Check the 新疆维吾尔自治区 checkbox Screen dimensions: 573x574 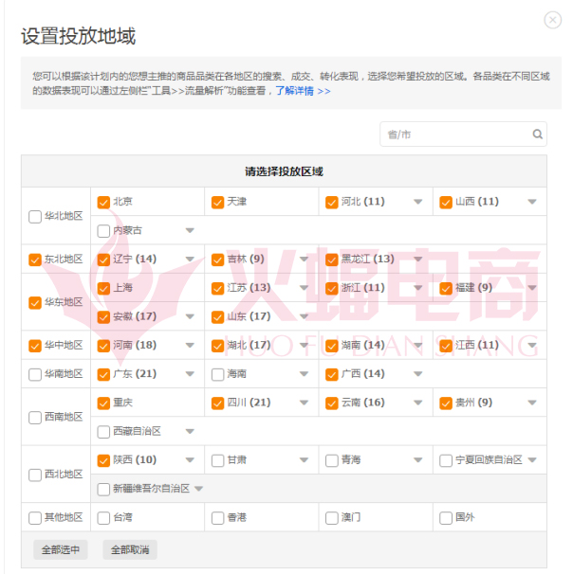point(103,489)
